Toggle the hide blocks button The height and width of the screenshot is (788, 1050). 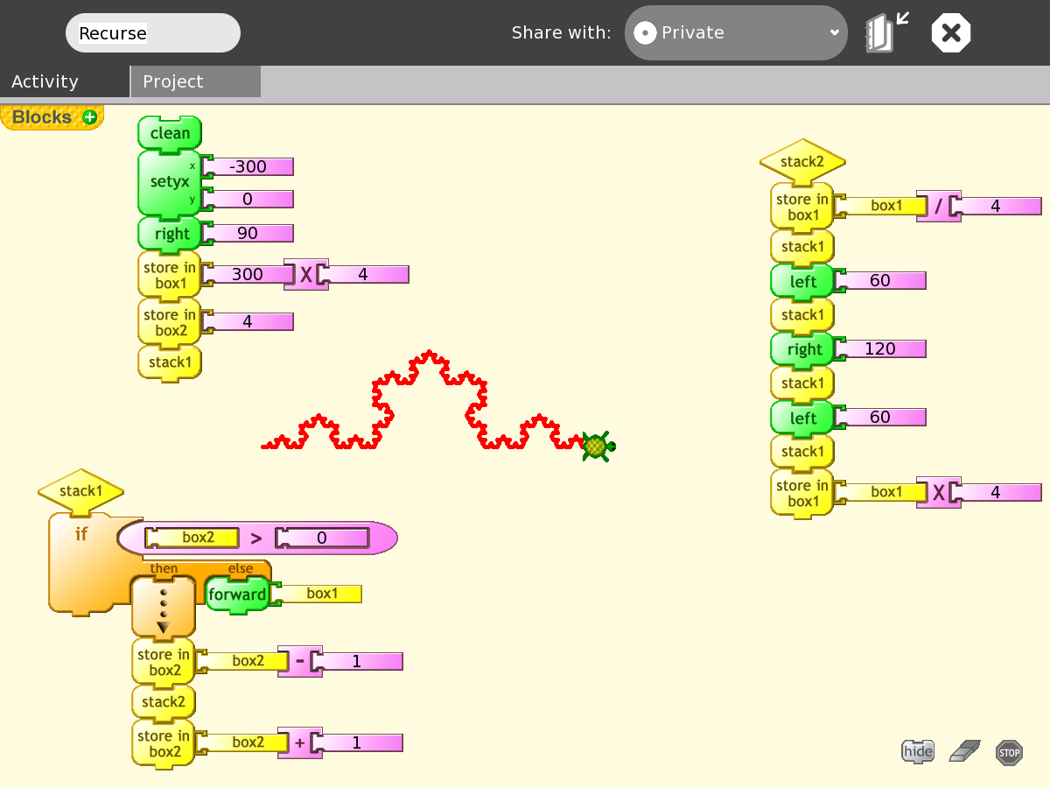918,751
